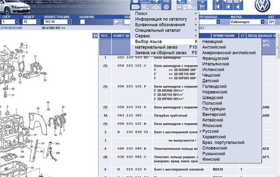Click the monitor icon next to menu icon
280x177 pixels.
[146, 7]
